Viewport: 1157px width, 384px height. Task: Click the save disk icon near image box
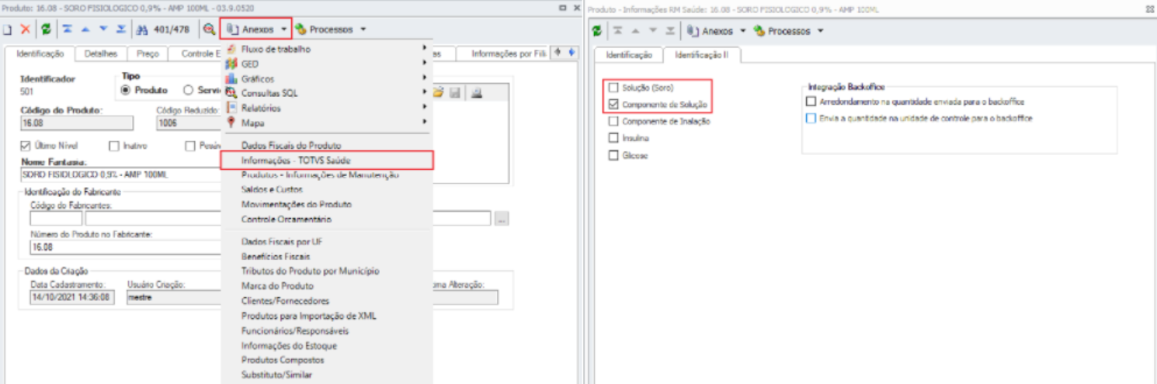[x=456, y=92]
